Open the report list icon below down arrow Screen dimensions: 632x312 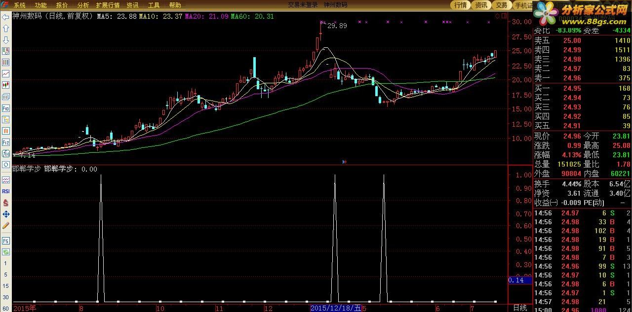[6, 51]
